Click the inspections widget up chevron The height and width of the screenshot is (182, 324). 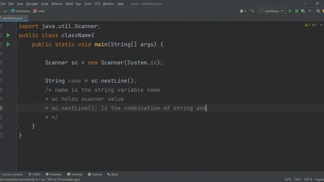coord(321,25)
